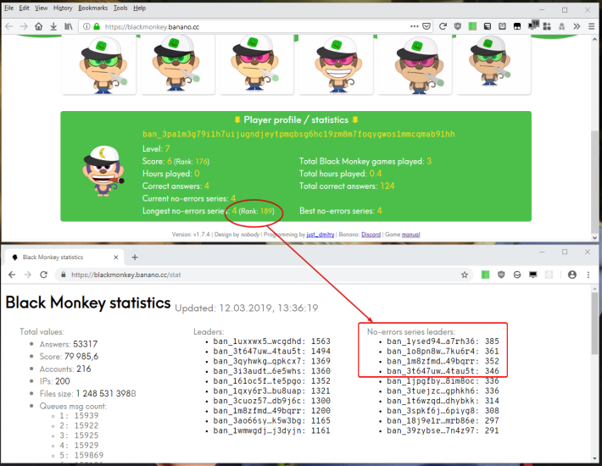
Task: Open page actions three-dot menu
Action: [x=415, y=26]
